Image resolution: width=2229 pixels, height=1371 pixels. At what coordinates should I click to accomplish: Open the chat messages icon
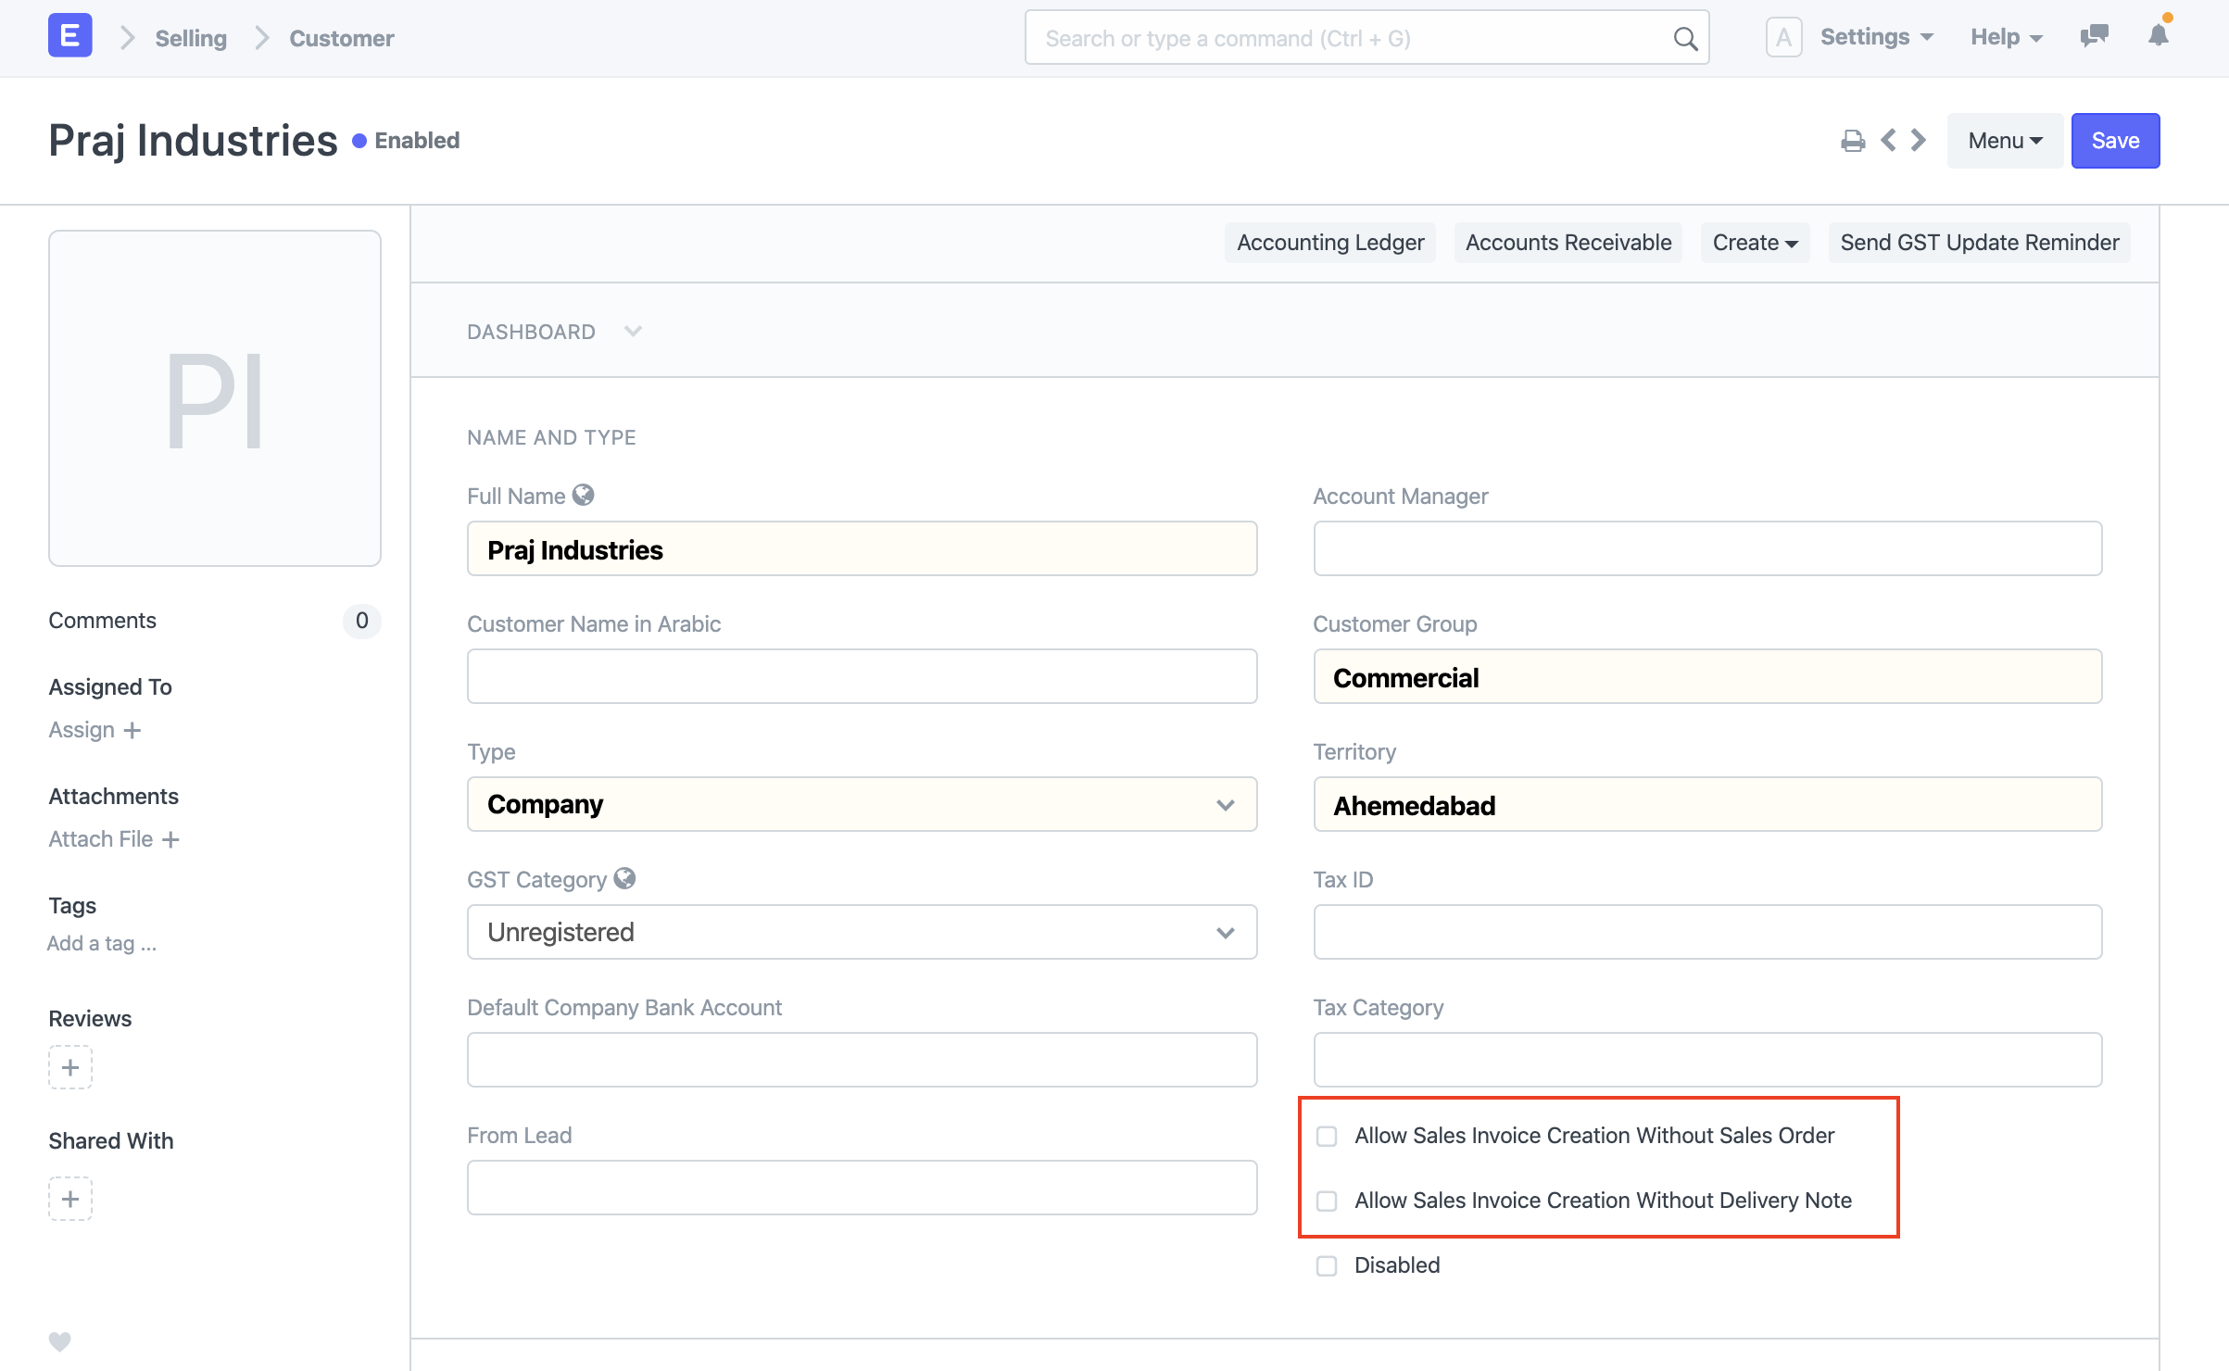pyautogui.click(x=2094, y=37)
